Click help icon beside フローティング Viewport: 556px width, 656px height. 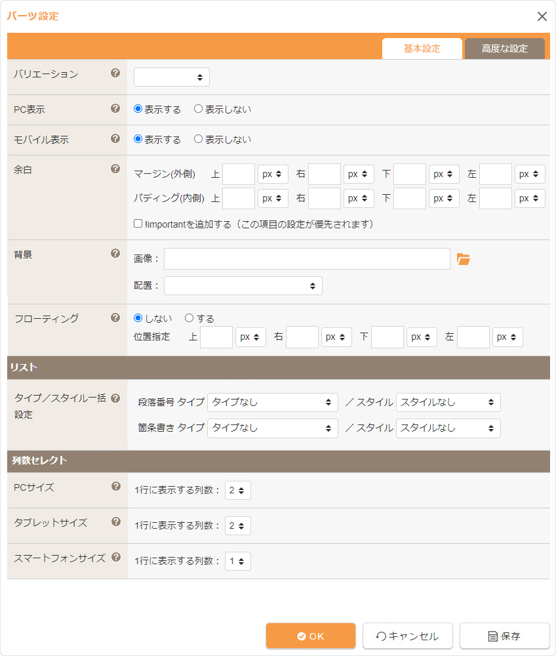click(x=115, y=318)
